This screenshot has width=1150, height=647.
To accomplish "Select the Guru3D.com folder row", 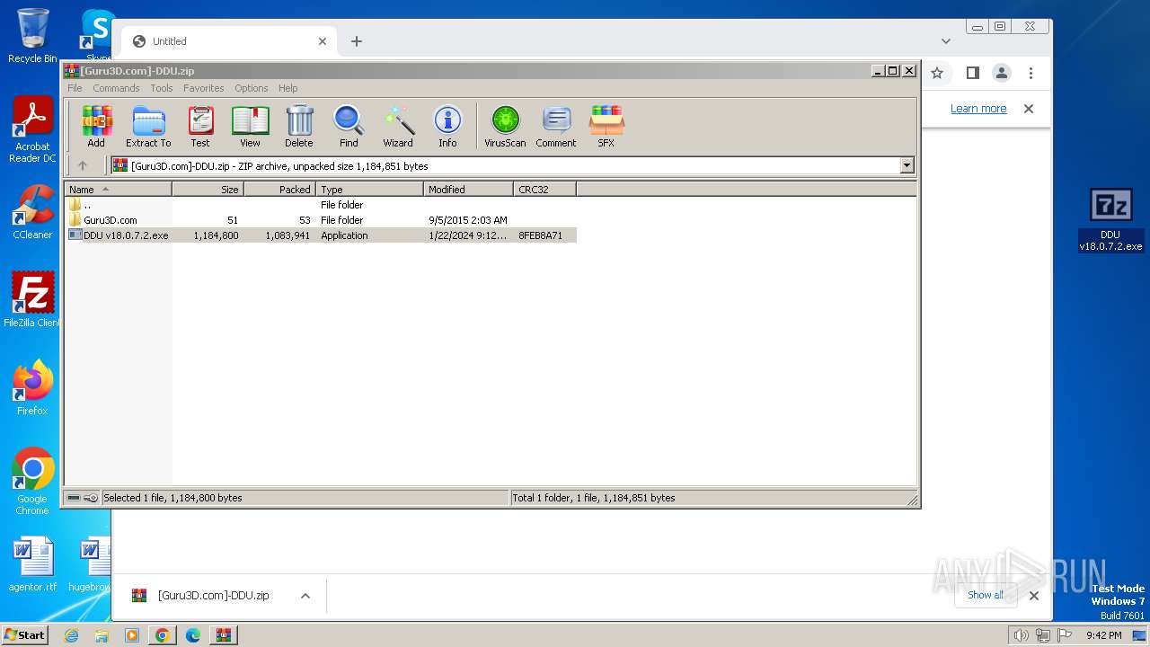I will [x=321, y=220].
